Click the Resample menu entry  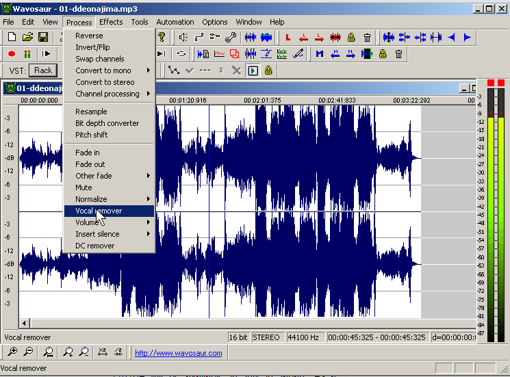pos(109,112)
